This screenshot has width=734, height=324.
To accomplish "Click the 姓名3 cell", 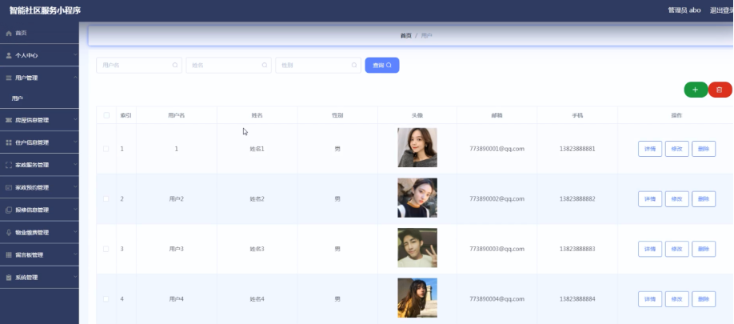I will [x=257, y=249].
